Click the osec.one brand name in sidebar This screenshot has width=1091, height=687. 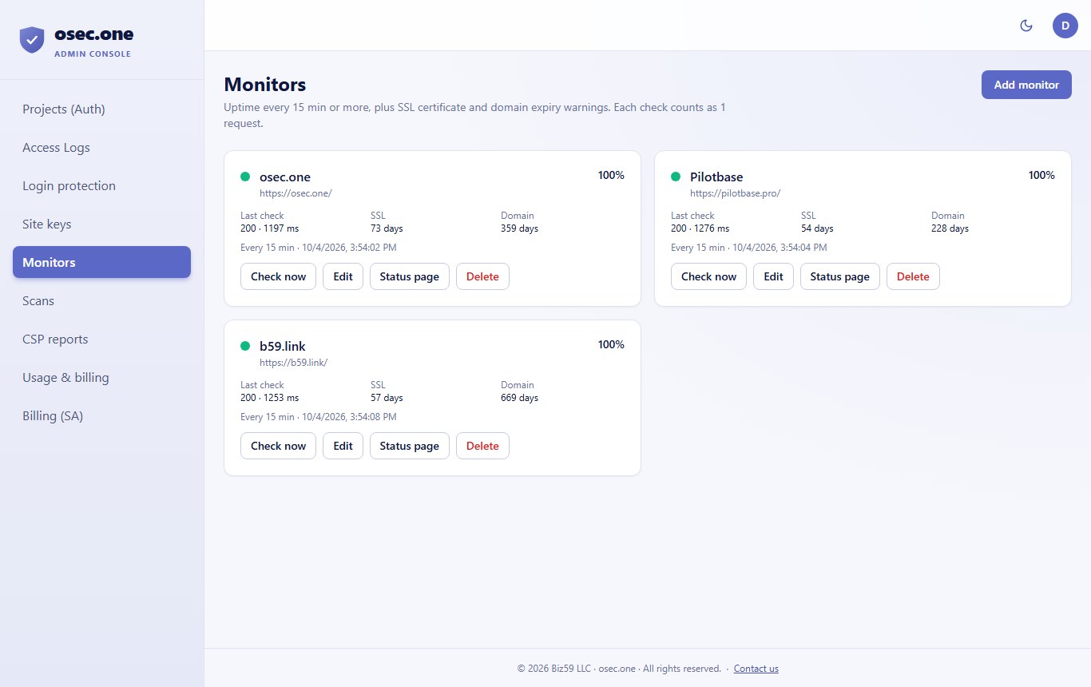[94, 34]
